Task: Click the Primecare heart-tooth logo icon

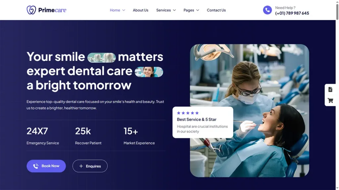Action: coord(31,10)
